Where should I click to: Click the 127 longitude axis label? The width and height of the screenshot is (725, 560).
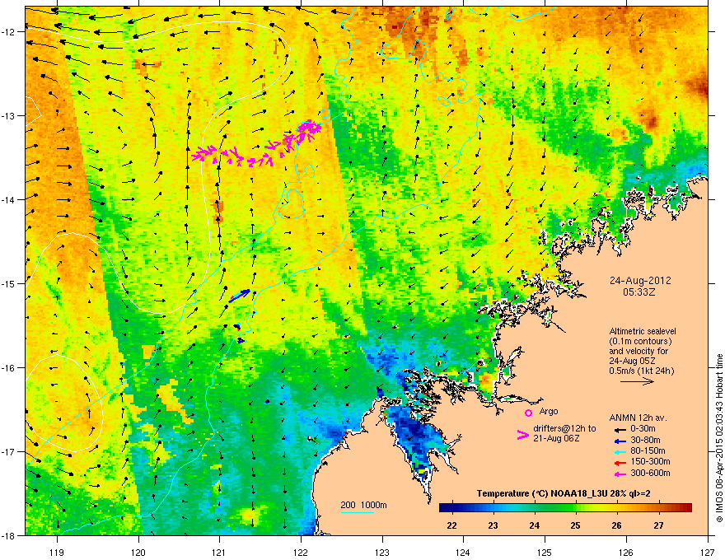tap(708, 552)
